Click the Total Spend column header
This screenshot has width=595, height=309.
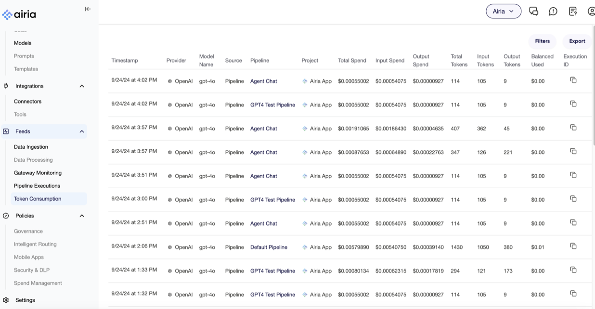click(x=352, y=61)
